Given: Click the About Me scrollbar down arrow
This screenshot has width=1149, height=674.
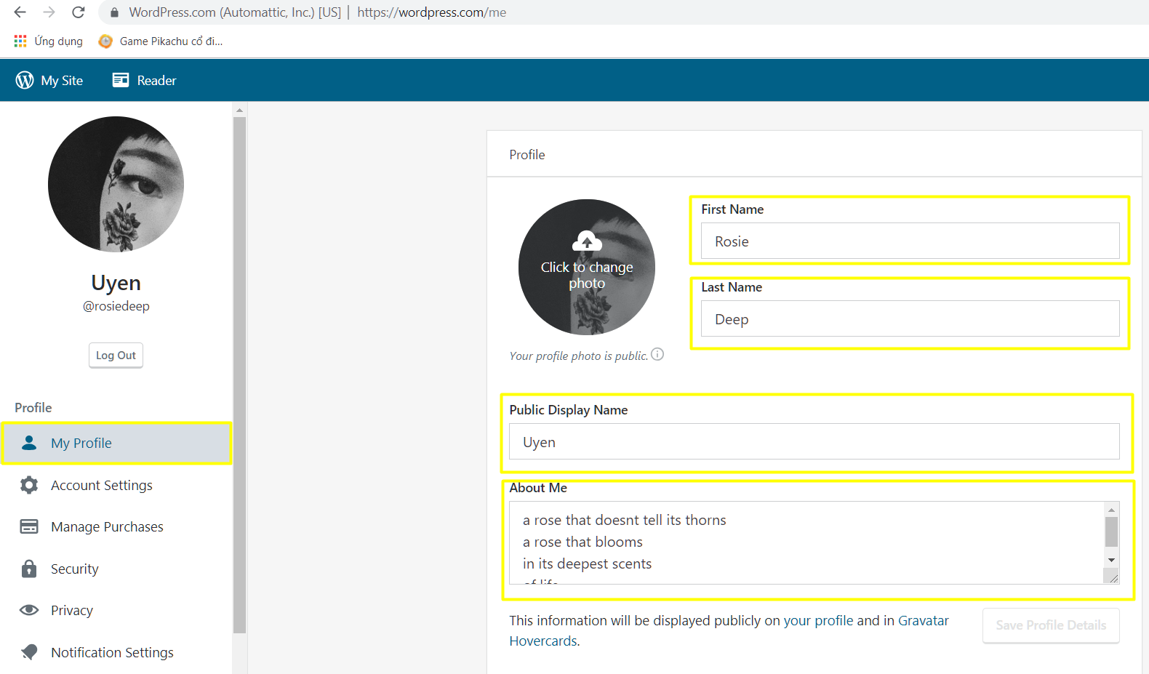Looking at the screenshot, I should [1111, 560].
